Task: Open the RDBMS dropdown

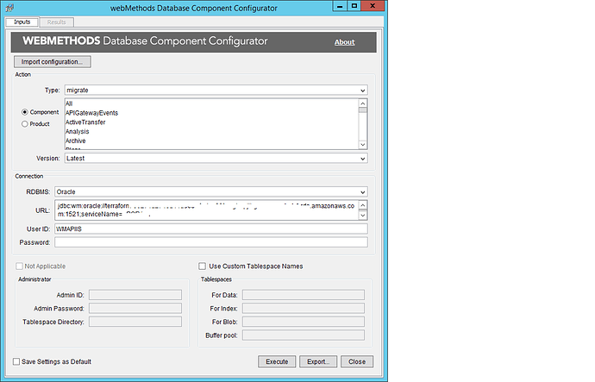Action: pyautogui.click(x=211, y=192)
